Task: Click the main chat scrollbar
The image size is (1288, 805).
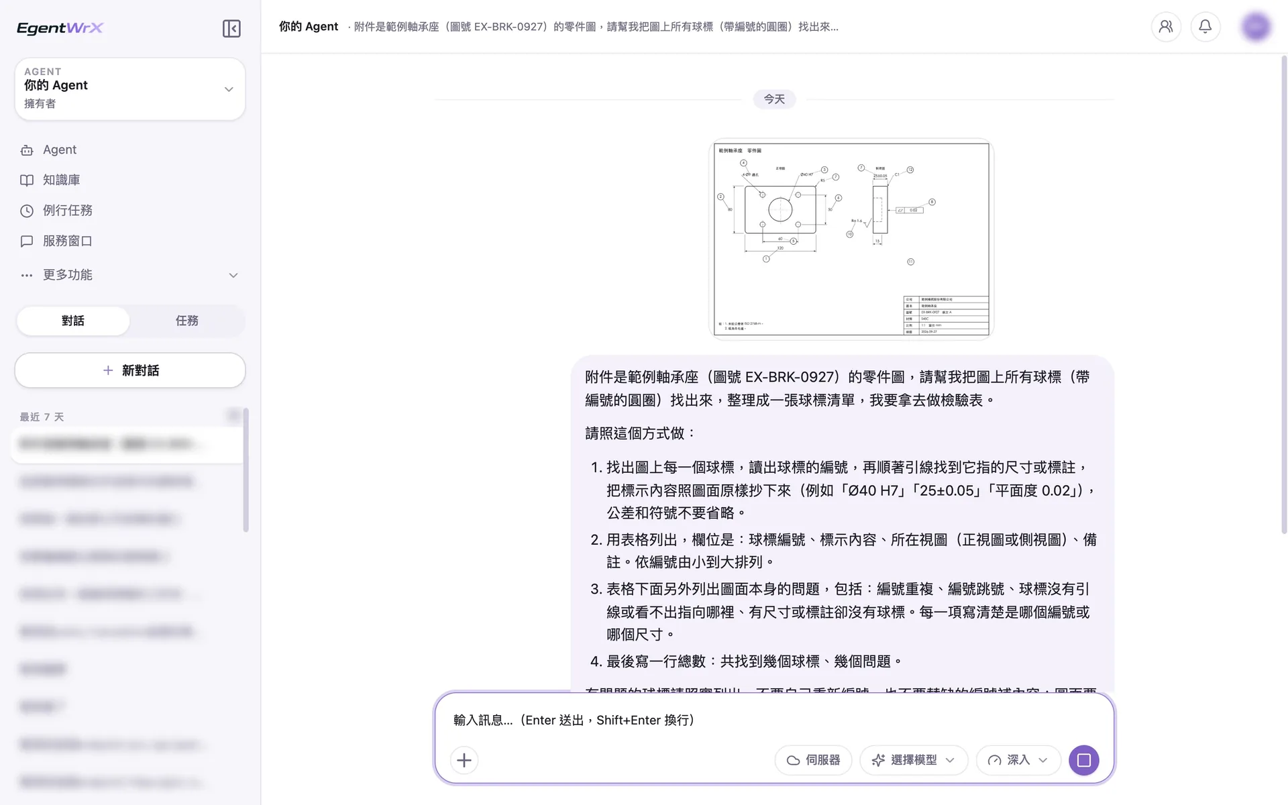Action: [1284, 295]
